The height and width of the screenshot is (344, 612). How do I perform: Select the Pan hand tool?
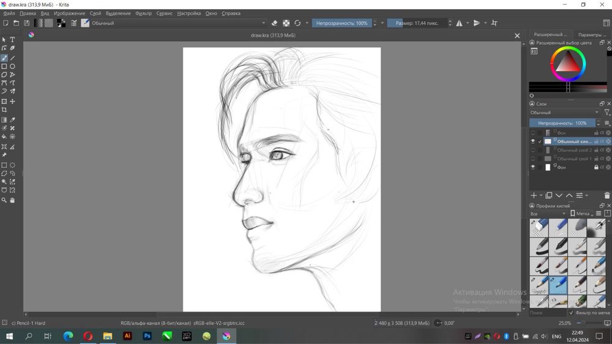click(x=12, y=200)
